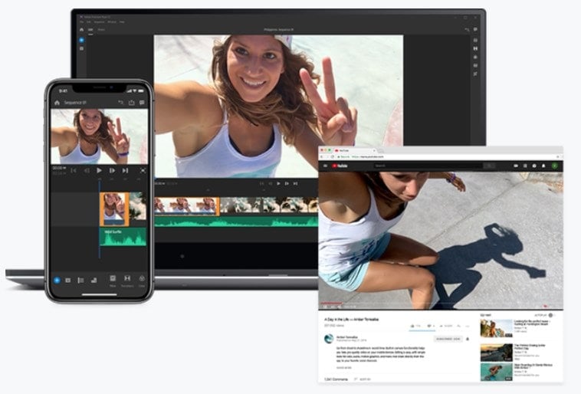581x394 pixels.
Task: Toggle fullscreen preview on the phone
Action: pos(143,170)
